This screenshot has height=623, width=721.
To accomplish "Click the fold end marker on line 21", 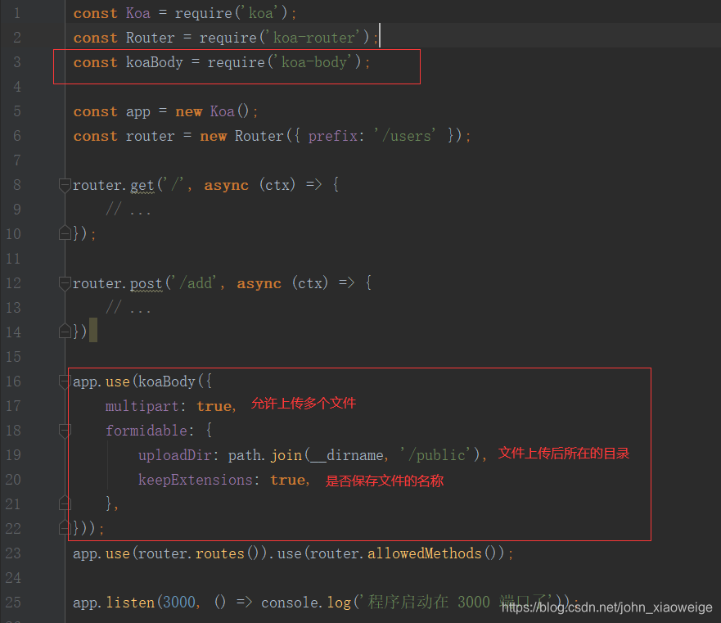I will [65, 503].
